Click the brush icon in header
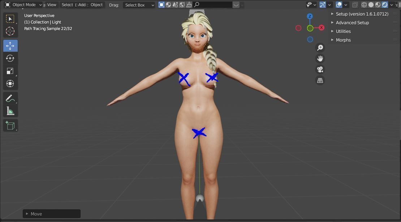The height and width of the screenshot is (222, 401). pos(189,5)
